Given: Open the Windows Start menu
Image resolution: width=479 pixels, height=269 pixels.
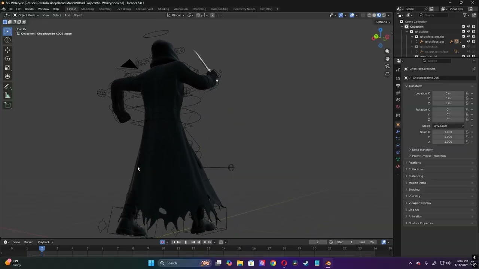Looking at the screenshot, I should [151, 263].
